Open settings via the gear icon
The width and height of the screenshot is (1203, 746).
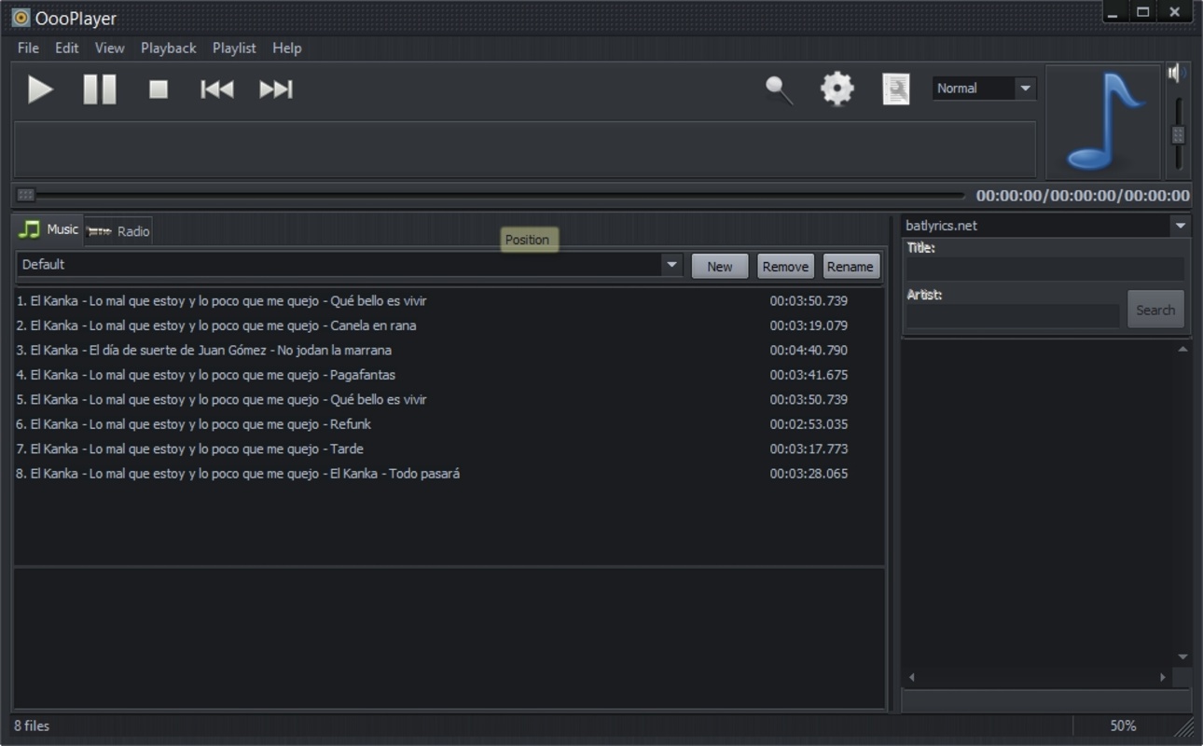point(837,90)
